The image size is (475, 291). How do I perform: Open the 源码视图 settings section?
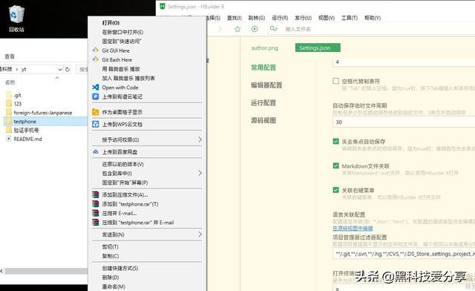pyautogui.click(x=263, y=120)
